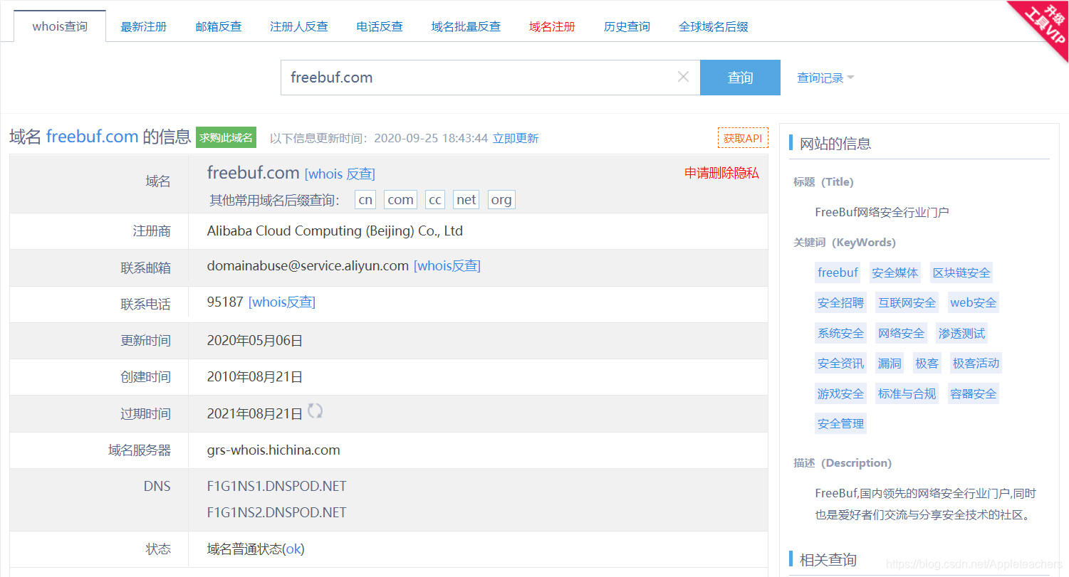Viewport: 1069px width, 577px height.
Task: Click the expiry date 2021年08月21日
Action: pos(255,413)
